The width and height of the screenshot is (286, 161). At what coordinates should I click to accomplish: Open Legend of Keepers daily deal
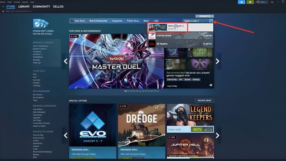click(190, 118)
